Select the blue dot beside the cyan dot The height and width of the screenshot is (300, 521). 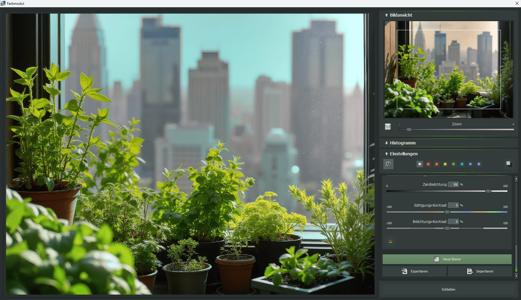471,164
